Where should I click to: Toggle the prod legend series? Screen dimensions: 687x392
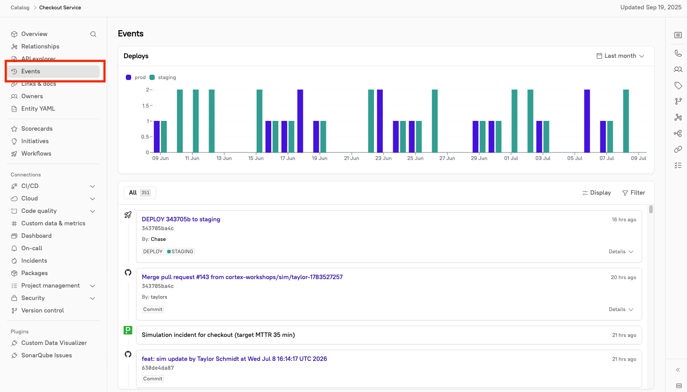[x=136, y=77]
